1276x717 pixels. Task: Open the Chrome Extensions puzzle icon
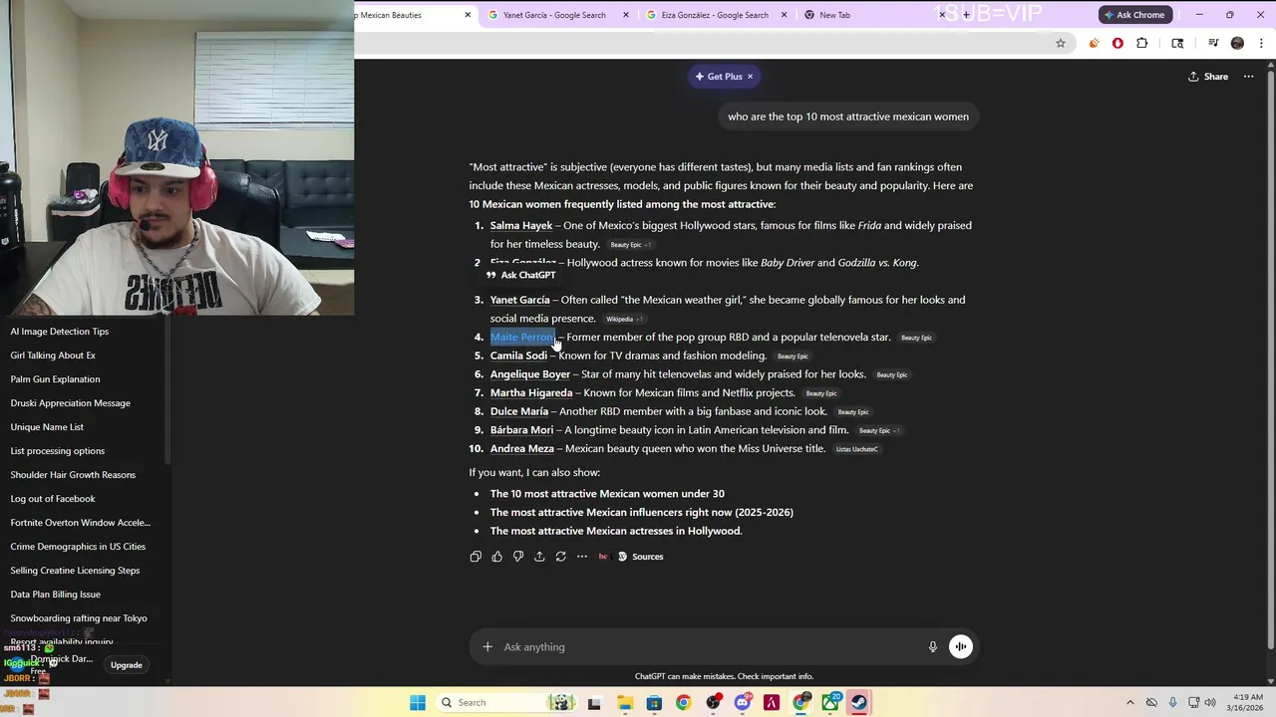[x=1142, y=43]
